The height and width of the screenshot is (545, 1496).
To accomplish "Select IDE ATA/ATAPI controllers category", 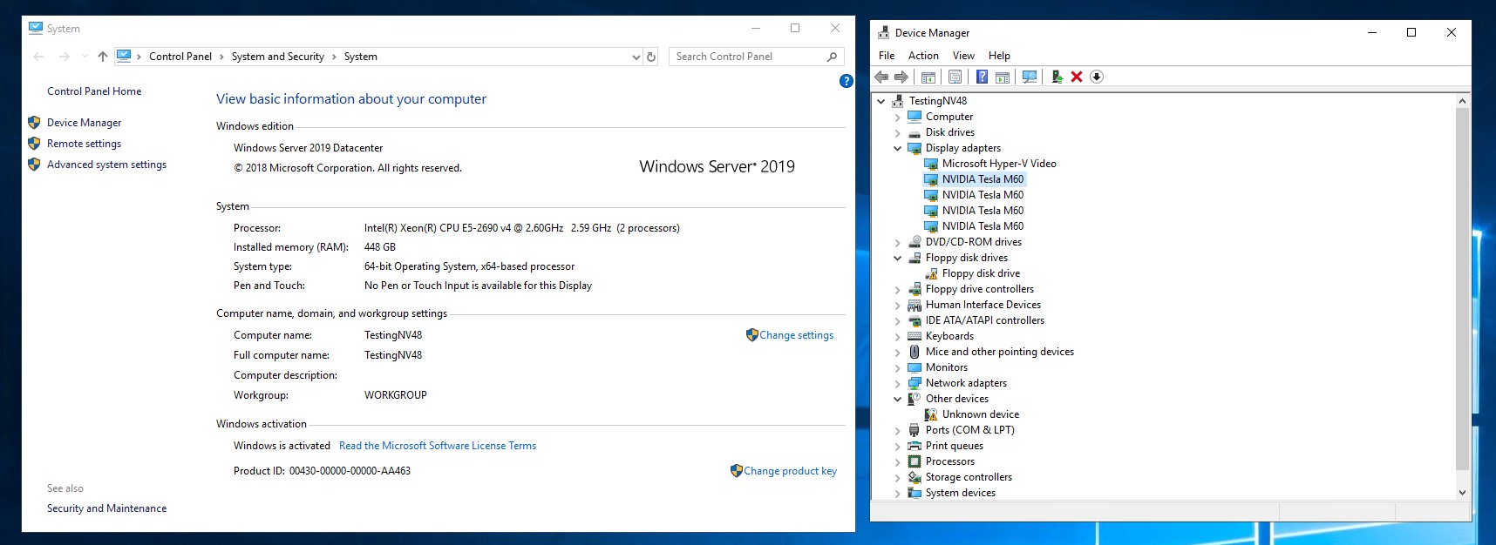I will 984,320.
